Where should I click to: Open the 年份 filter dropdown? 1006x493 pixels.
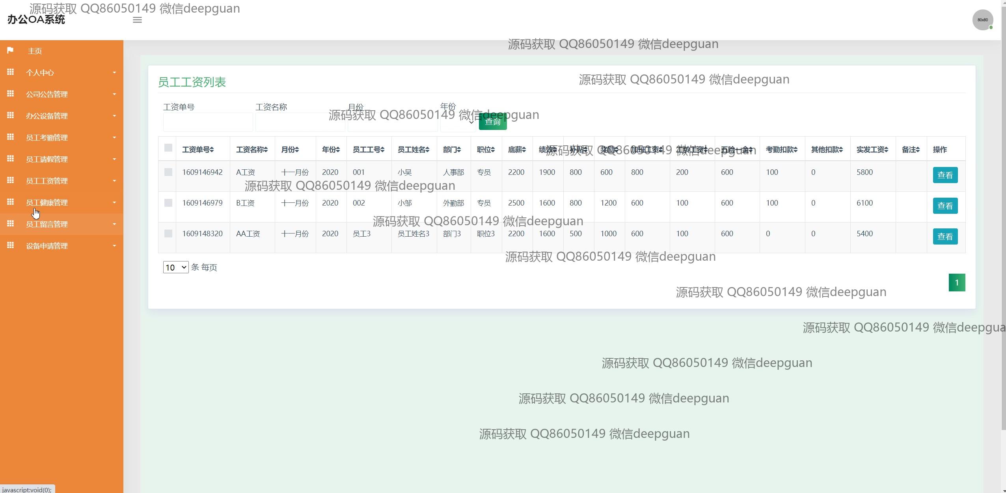pyautogui.click(x=458, y=122)
